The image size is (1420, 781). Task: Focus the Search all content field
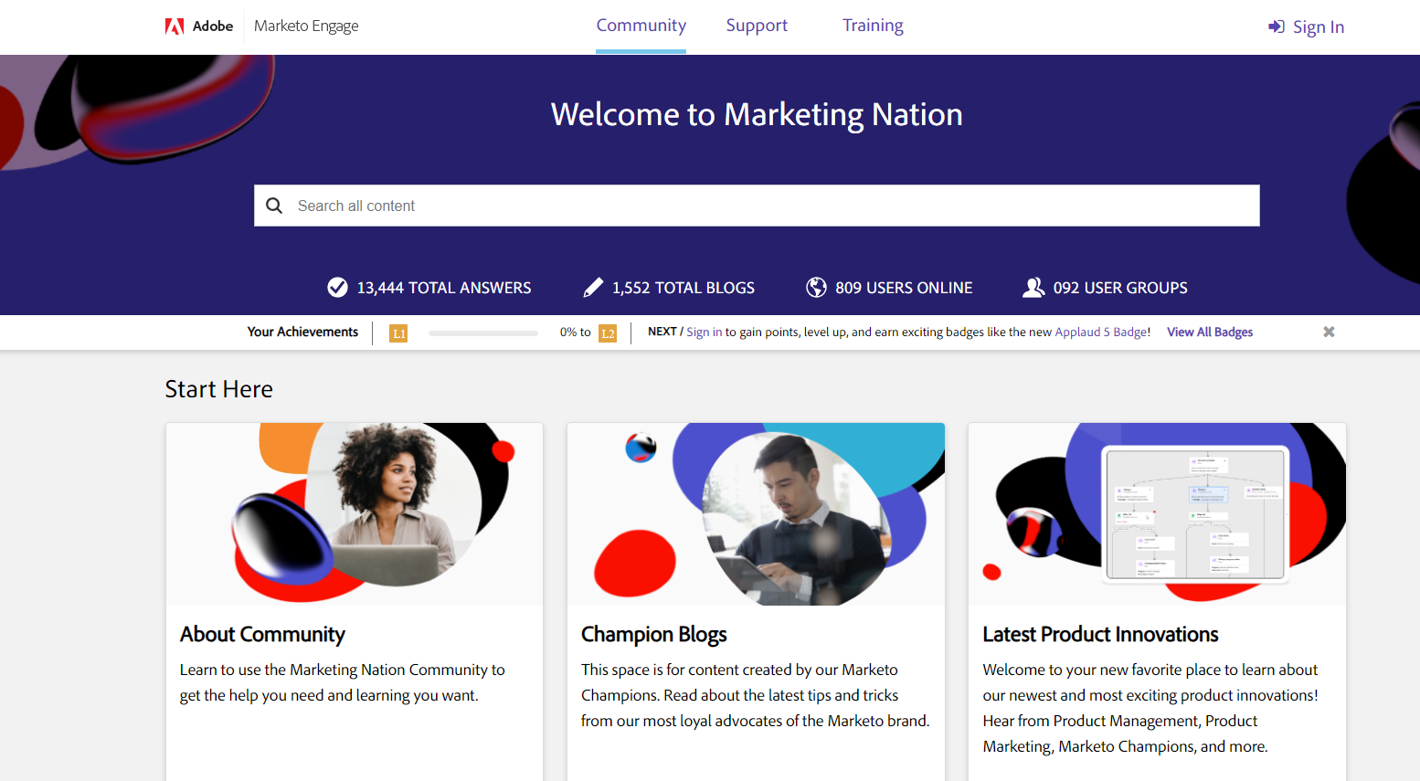click(x=757, y=206)
